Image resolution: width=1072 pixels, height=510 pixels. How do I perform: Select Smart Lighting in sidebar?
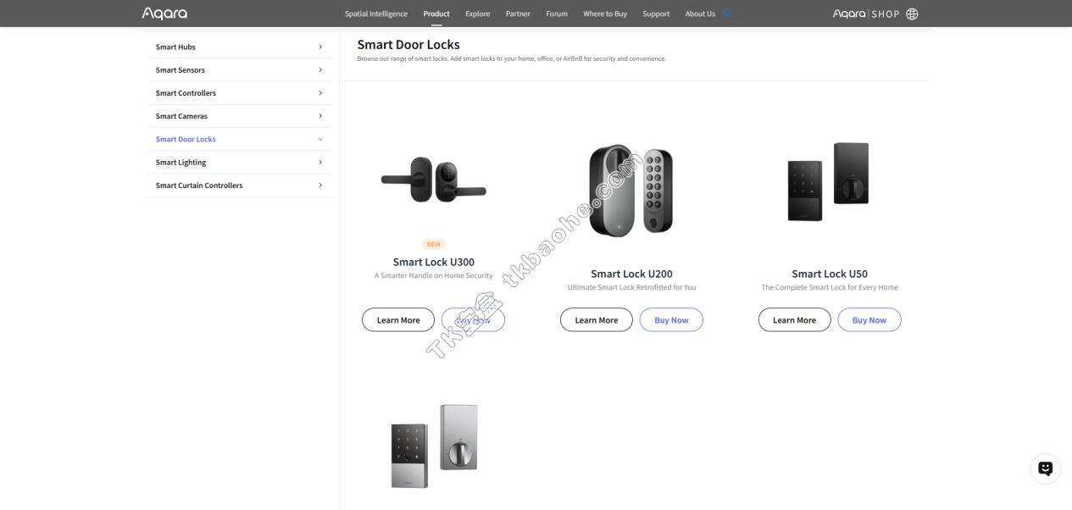tap(181, 162)
